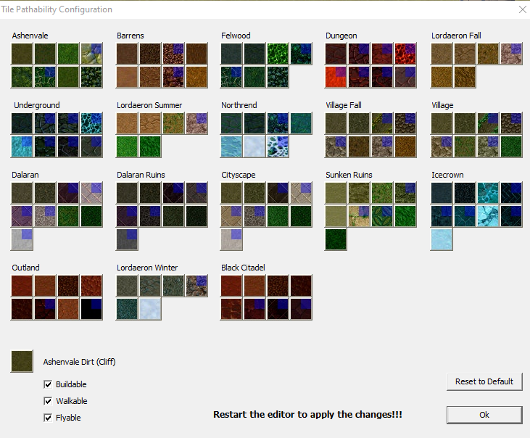Viewport: 530px width, 438px height.
Task: Select first brown dirt tile under Barrens
Action: [127, 54]
